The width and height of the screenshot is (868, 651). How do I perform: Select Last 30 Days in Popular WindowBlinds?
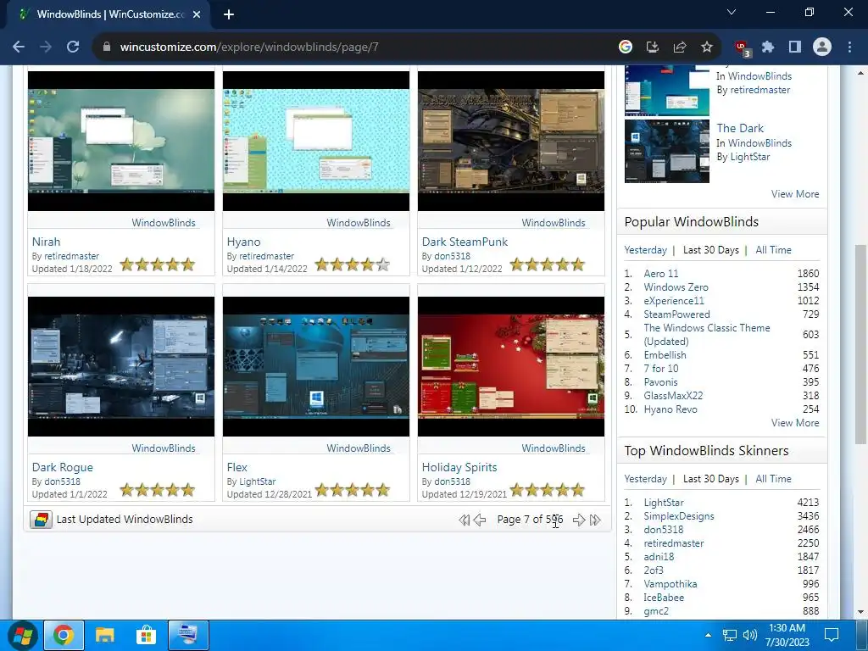tap(711, 250)
